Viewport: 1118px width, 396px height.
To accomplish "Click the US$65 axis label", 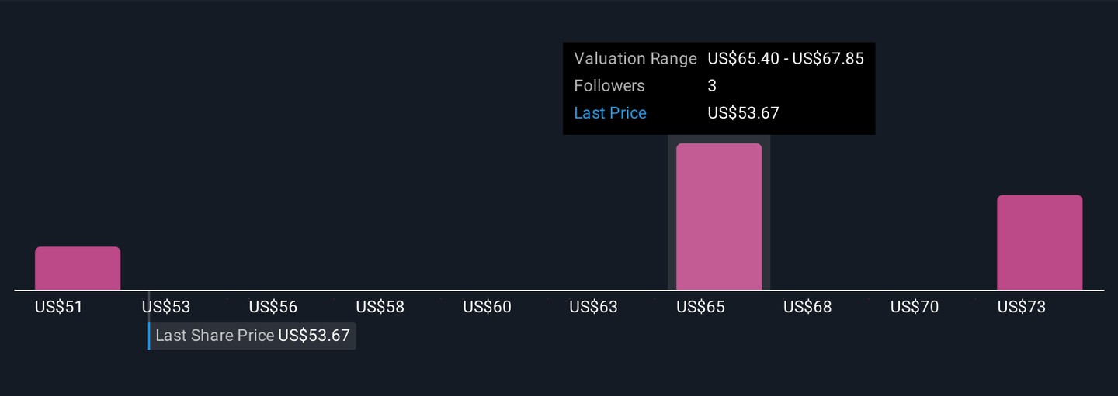I will coord(701,307).
